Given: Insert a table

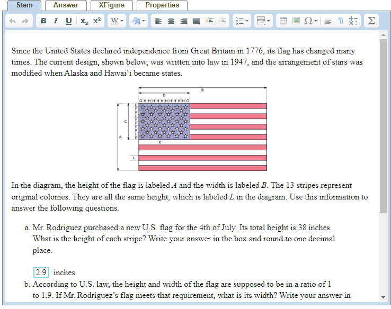Looking at the screenshot, I should tap(283, 21).
